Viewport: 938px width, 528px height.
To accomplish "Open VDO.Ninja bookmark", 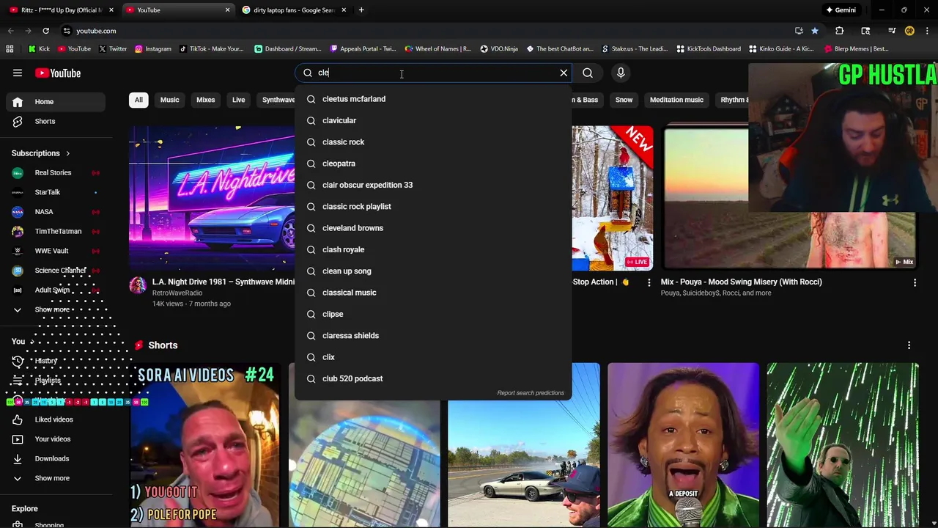I will click(x=499, y=49).
